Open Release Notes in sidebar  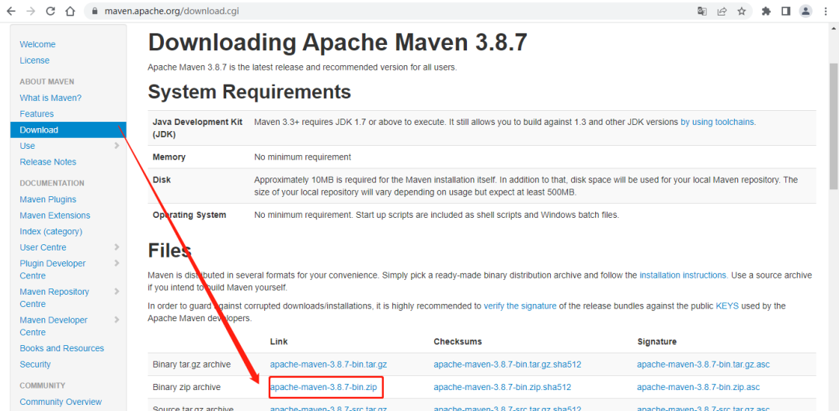point(48,162)
